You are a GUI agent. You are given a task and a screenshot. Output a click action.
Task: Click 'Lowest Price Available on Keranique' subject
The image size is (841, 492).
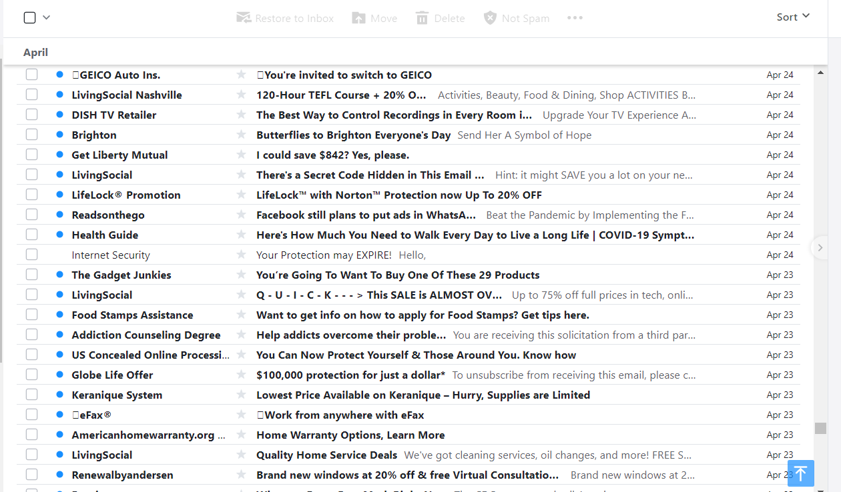pos(423,395)
